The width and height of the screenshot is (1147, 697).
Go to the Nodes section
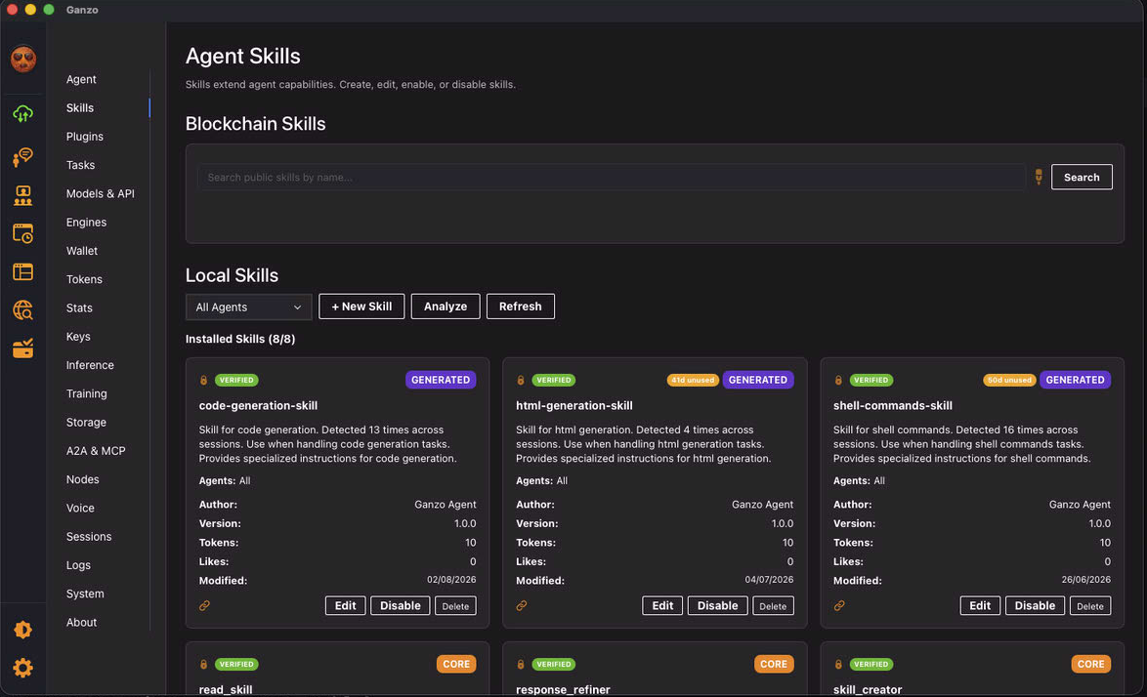(83, 479)
